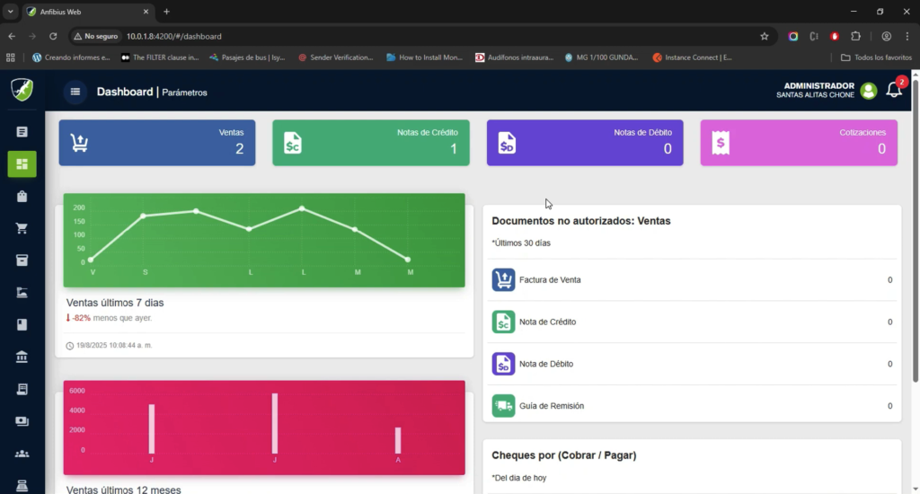Open the archive box sidebar icon

pos(22,260)
